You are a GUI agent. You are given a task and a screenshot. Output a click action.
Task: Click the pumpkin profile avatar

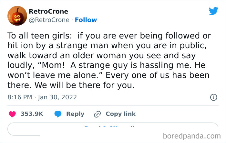point(16,16)
